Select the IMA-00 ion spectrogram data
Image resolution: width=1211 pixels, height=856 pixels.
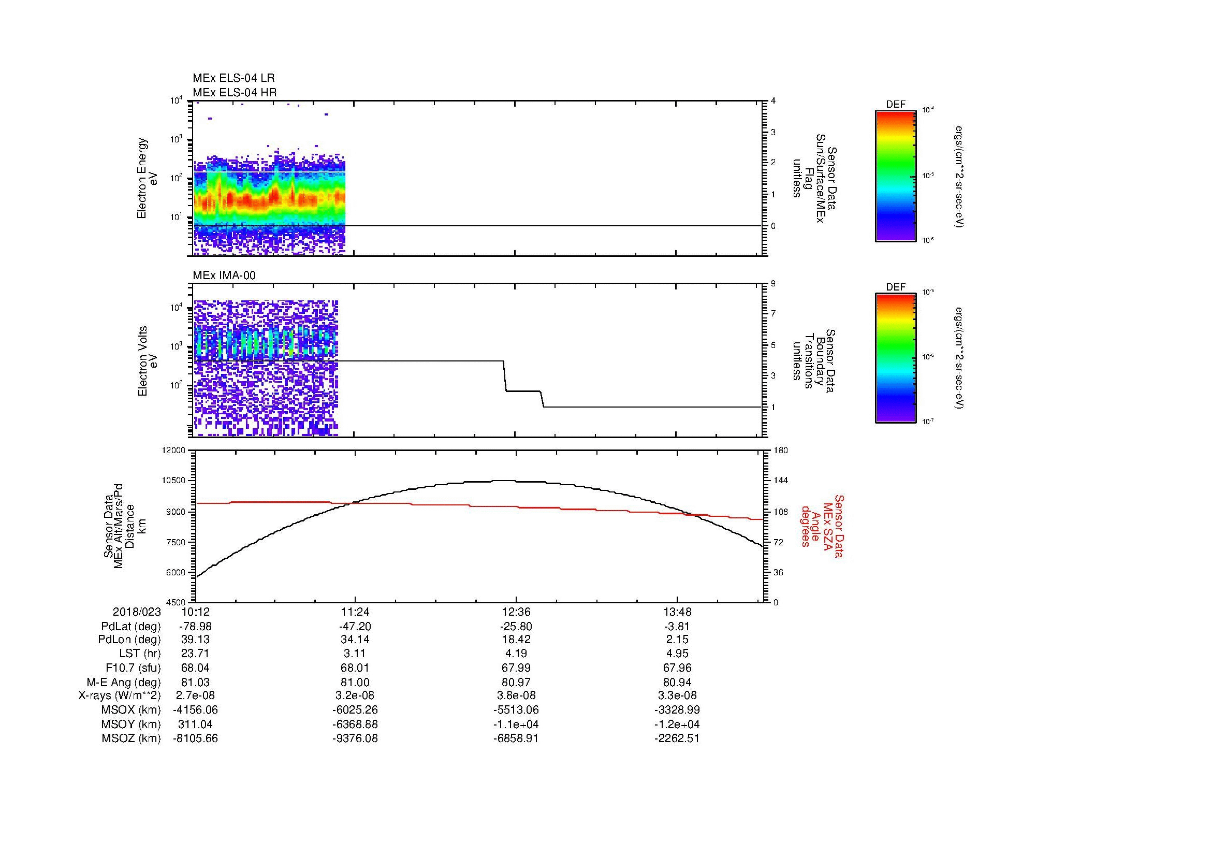pyautogui.click(x=266, y=368)
